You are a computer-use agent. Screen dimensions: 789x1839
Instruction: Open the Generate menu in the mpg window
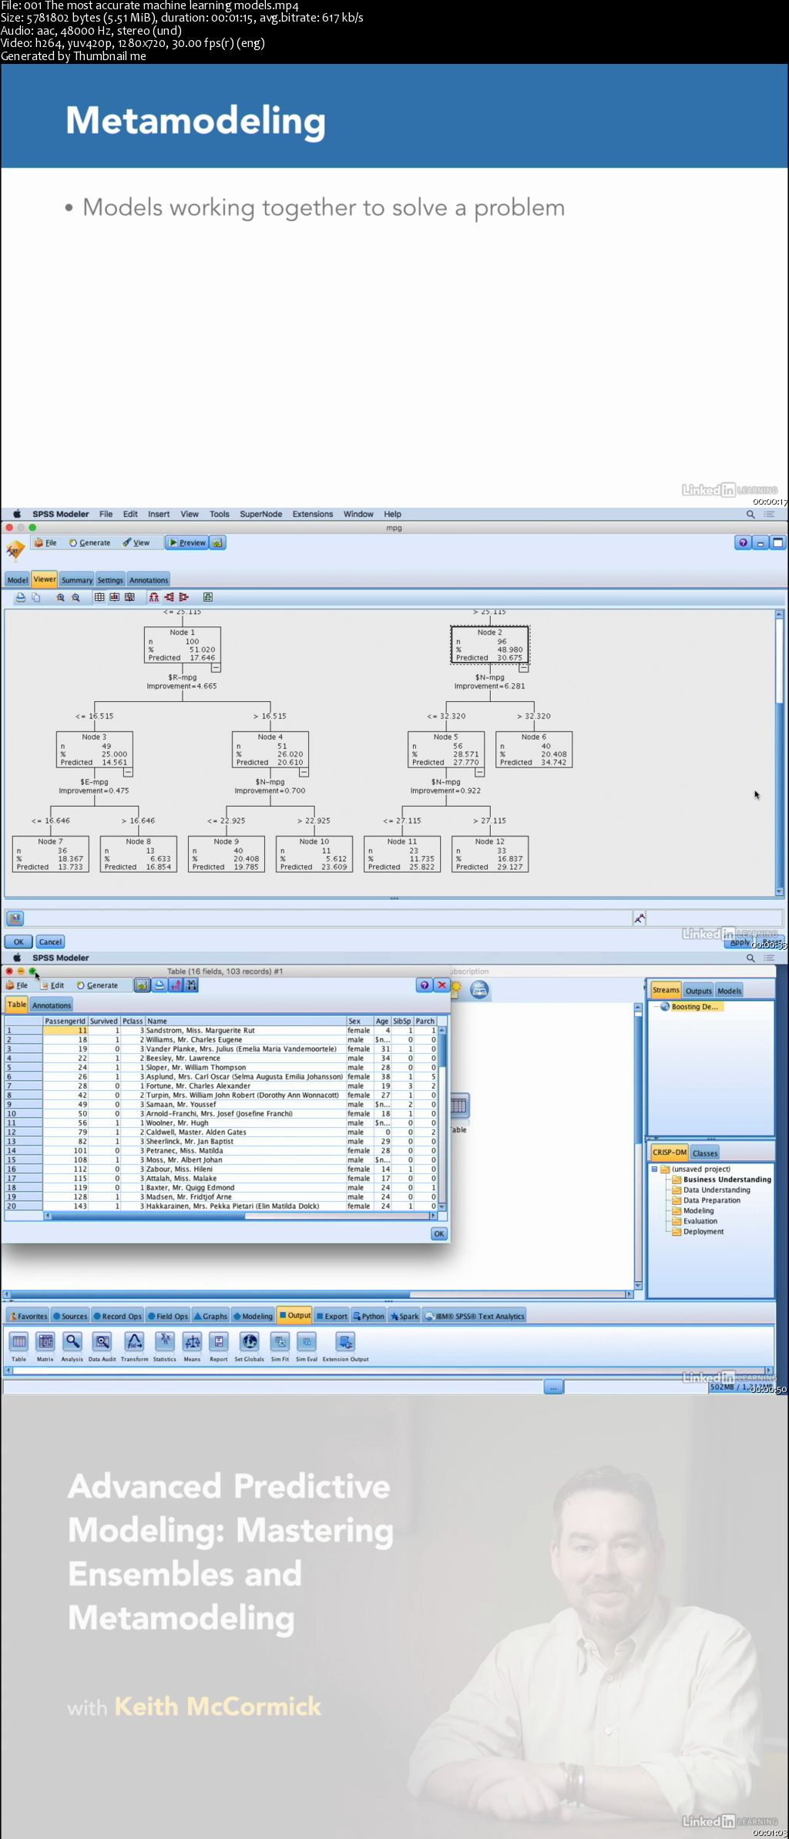pos(90,542)
